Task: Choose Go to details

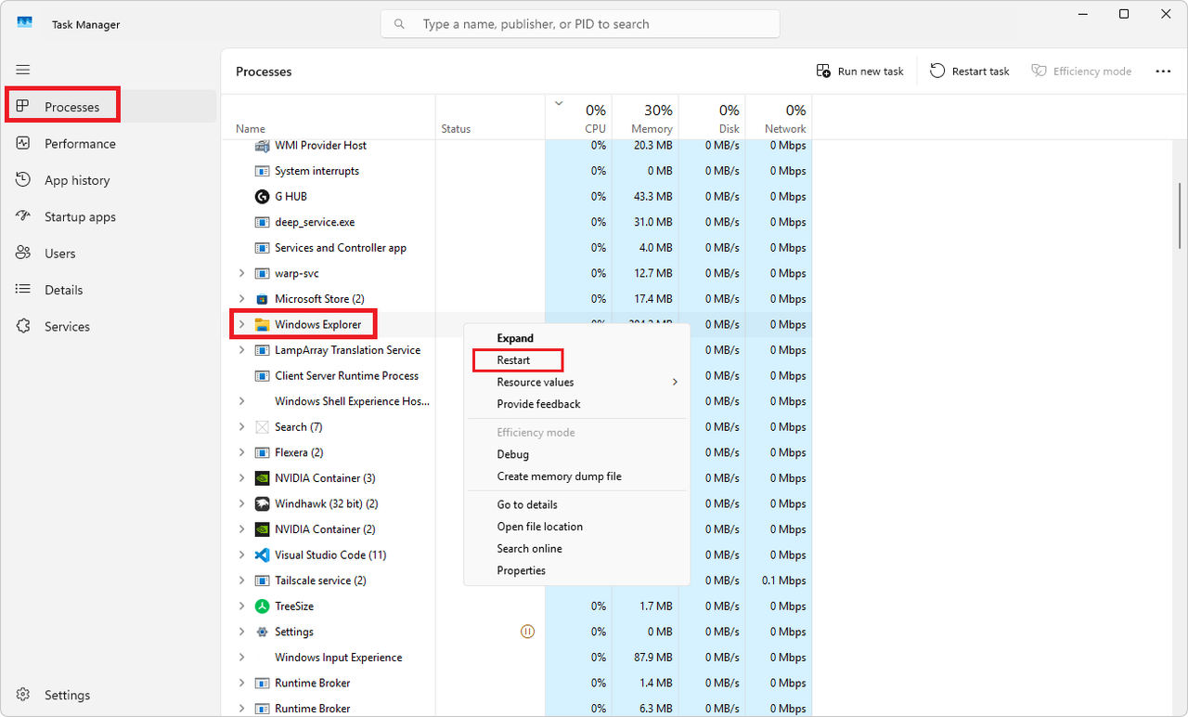Action: pyautogui.click(x=576, y=504)
